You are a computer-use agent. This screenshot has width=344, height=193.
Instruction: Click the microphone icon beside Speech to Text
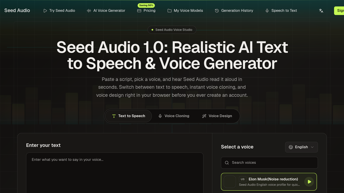267,11
